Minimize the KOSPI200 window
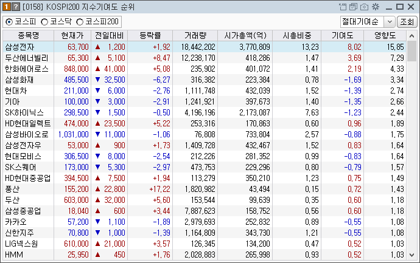 [388, 7]
